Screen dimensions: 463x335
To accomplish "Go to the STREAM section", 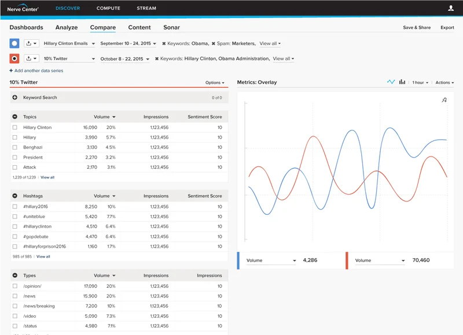I will (146, 8).
